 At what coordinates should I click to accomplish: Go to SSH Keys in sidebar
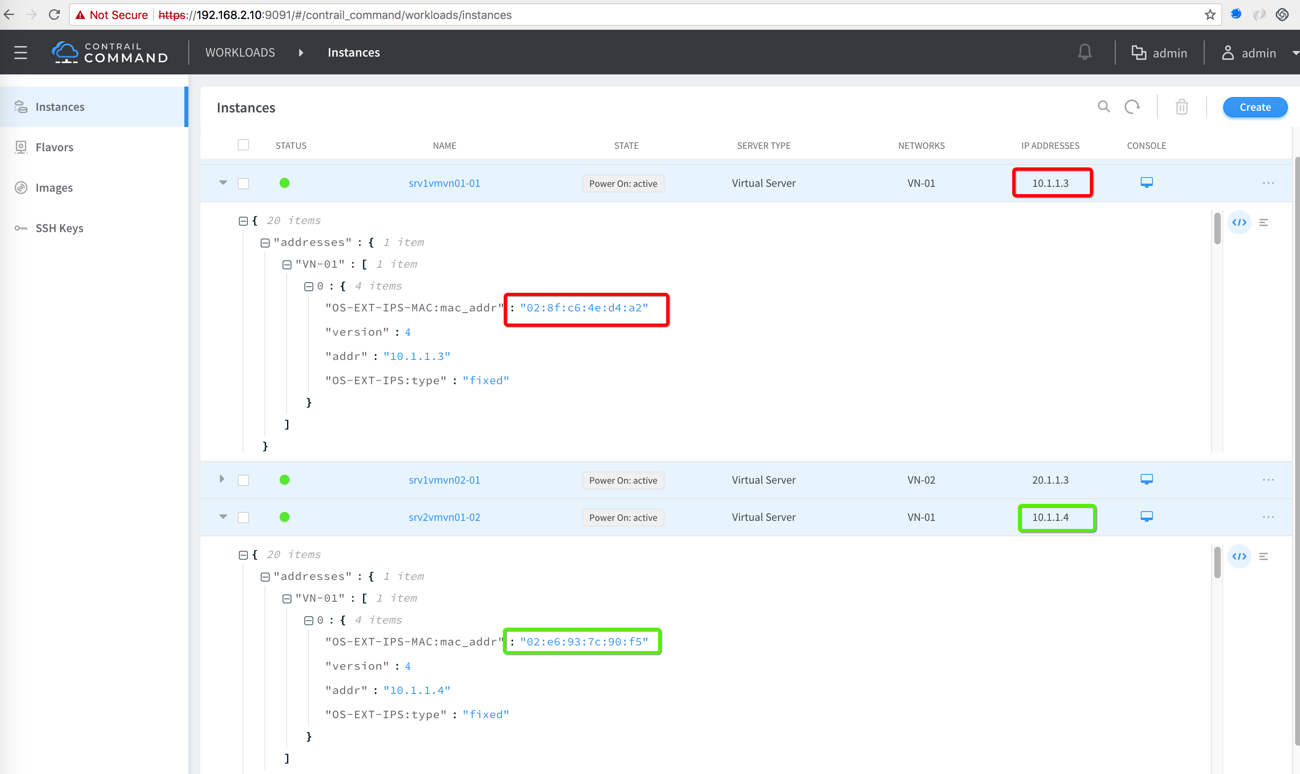click(59, 228)
